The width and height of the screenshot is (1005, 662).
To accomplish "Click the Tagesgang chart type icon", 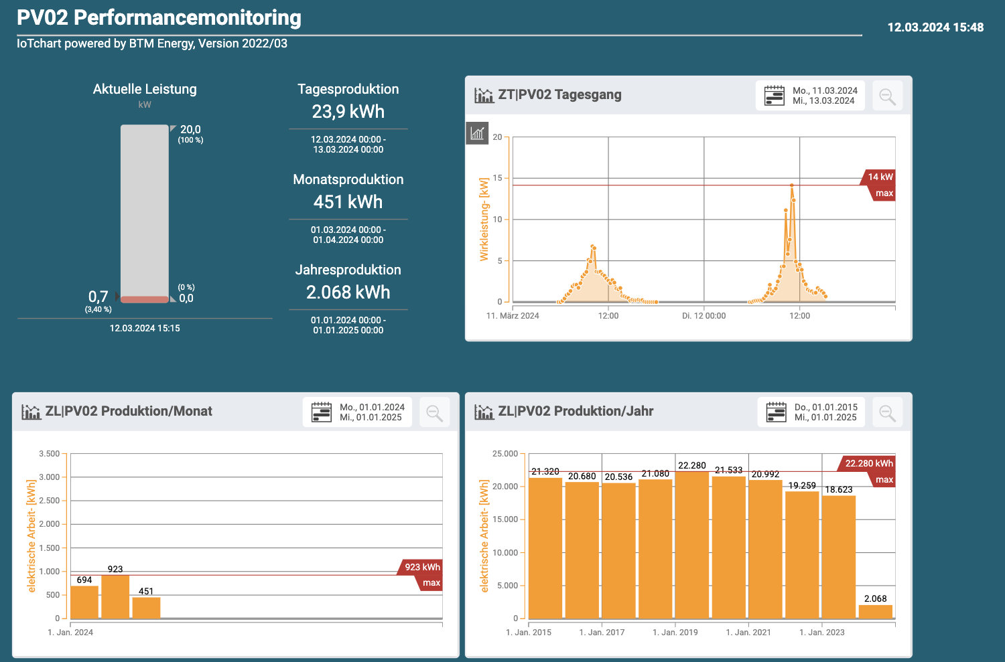I will 477,133.
